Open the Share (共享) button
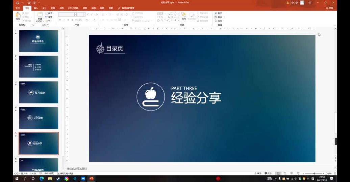Image resolution: width=350 pixels, height=182 pixels. (329, 8)
